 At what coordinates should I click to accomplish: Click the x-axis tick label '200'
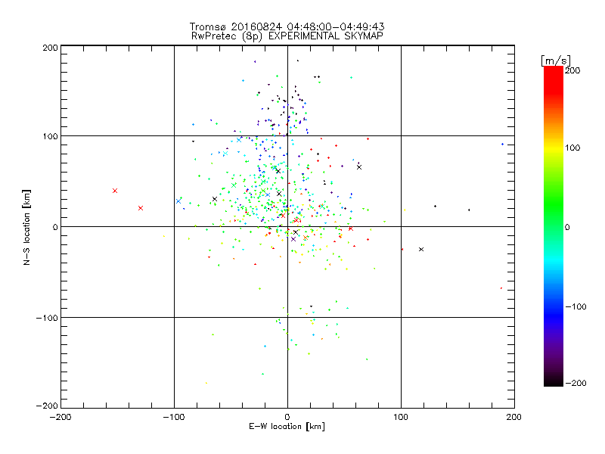pos(514,417)
